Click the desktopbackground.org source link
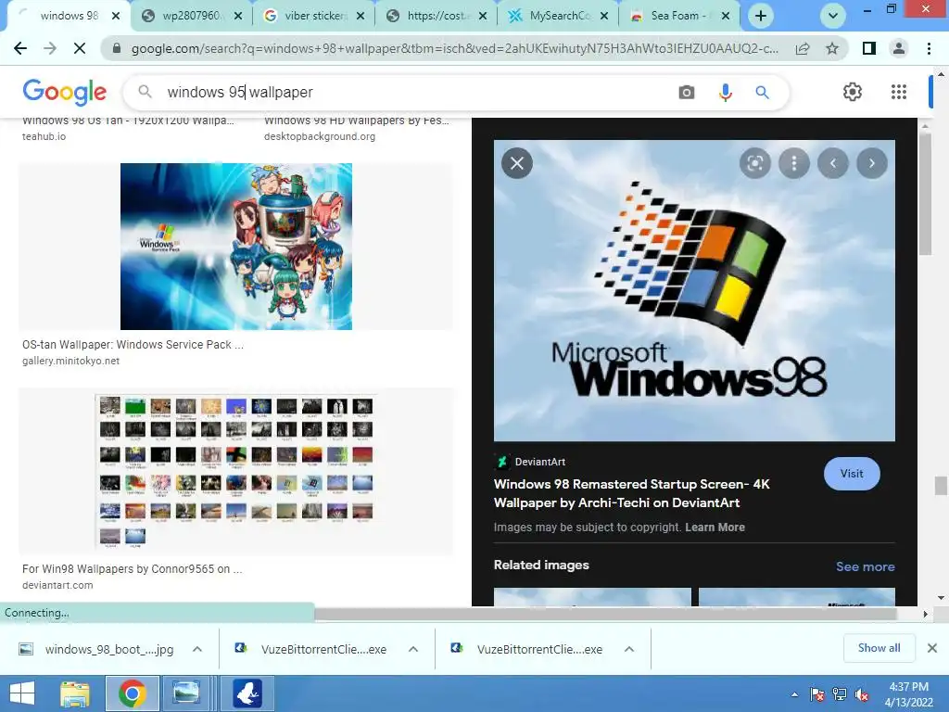Image resolution: width=949 pixels, height=712 pixels. [320, 137]
